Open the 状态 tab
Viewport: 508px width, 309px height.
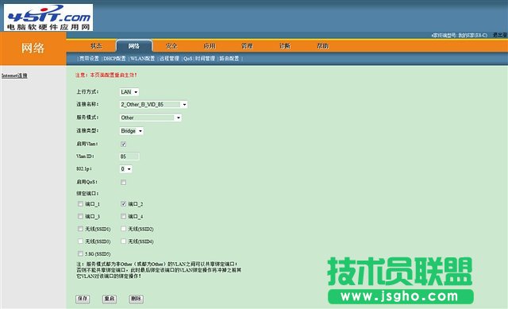click(x=96, y=46)
